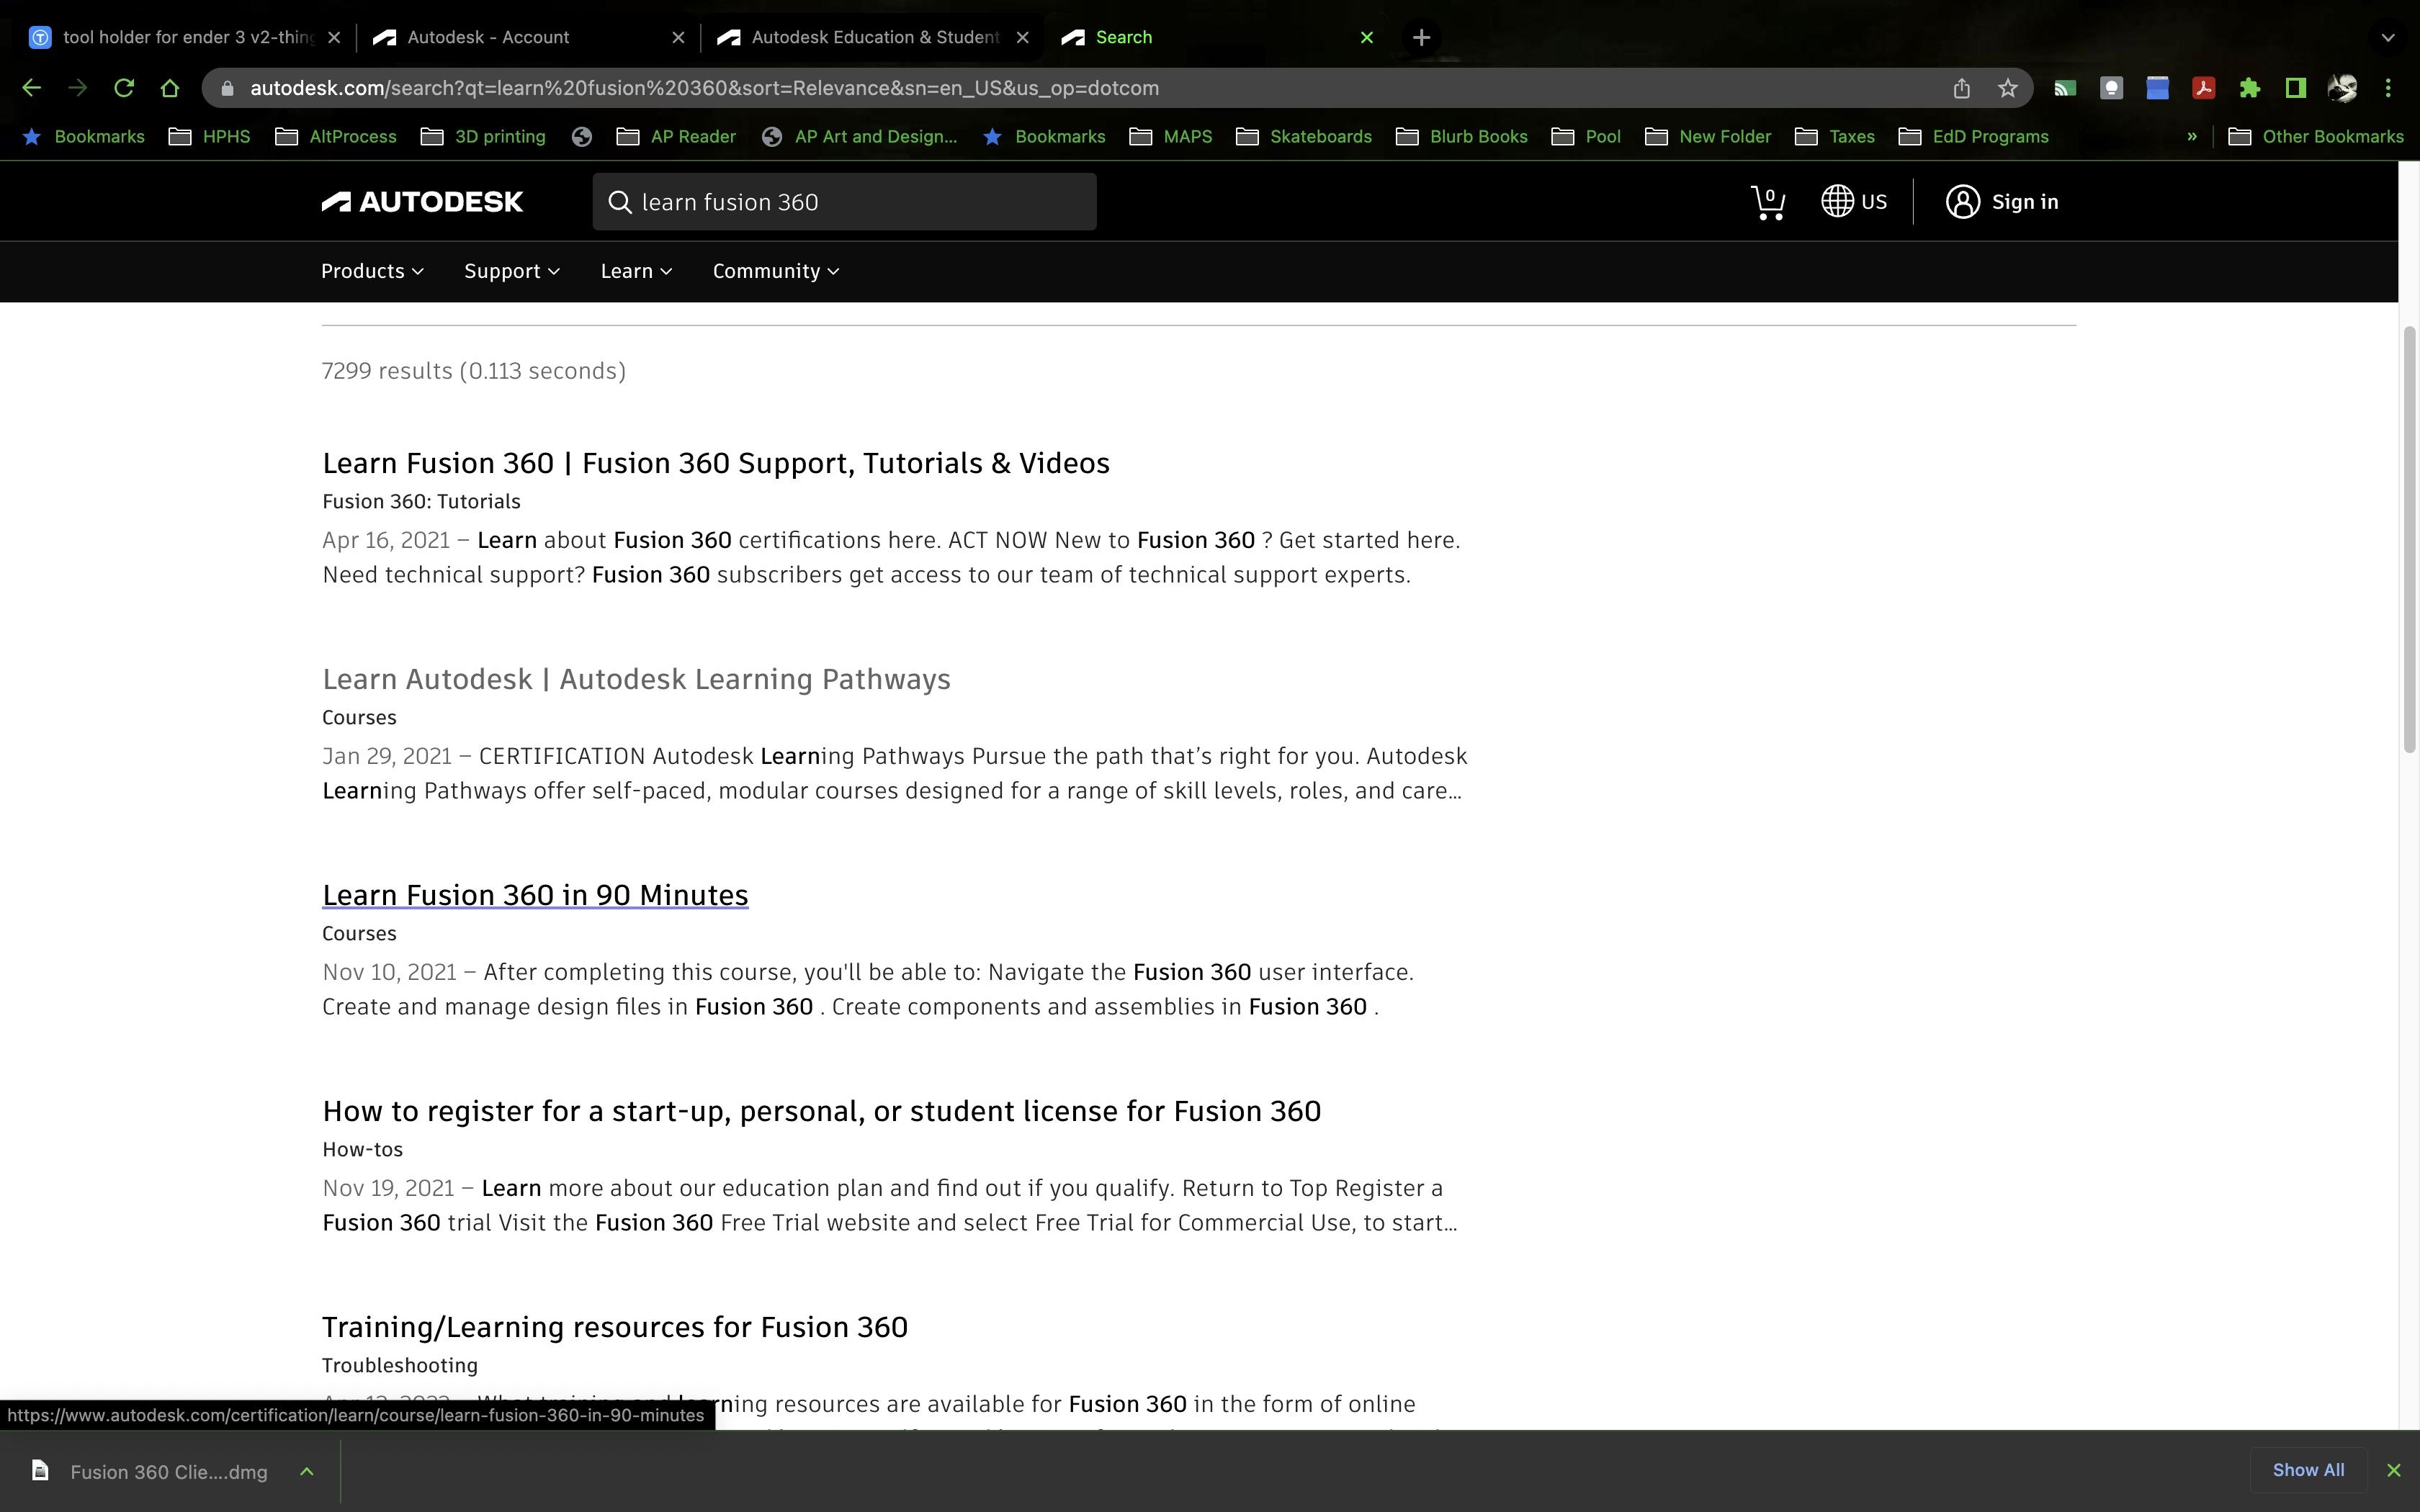Close the downloads bar
The height and width of the screenshot is (1512, 2420).
tap(2393, 1470)
